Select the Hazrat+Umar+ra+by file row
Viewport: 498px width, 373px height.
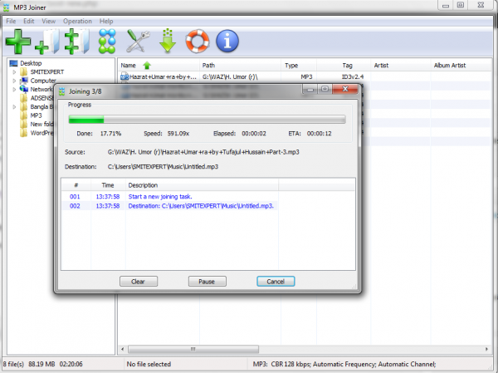[x=305, y=76]
